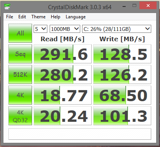
Task: Click the 512K read result 280.2
Action: pos(63,74)
